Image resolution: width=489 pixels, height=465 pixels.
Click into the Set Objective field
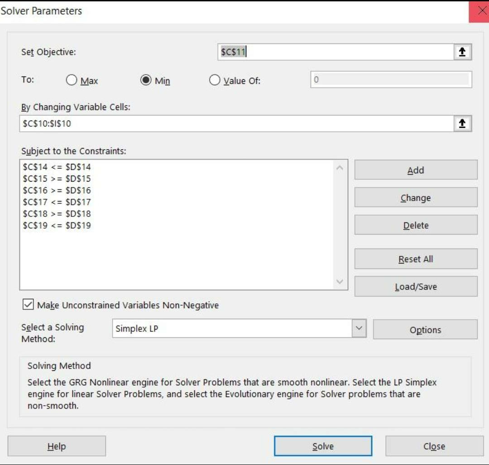click(335, 52)
